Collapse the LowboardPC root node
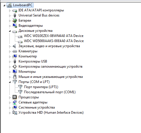141x133 pixels. tap(4, 5)
